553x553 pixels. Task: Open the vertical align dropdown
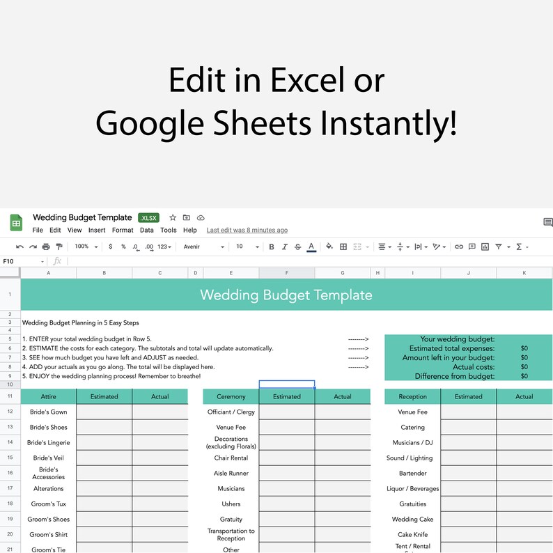[x=403, y=247]
